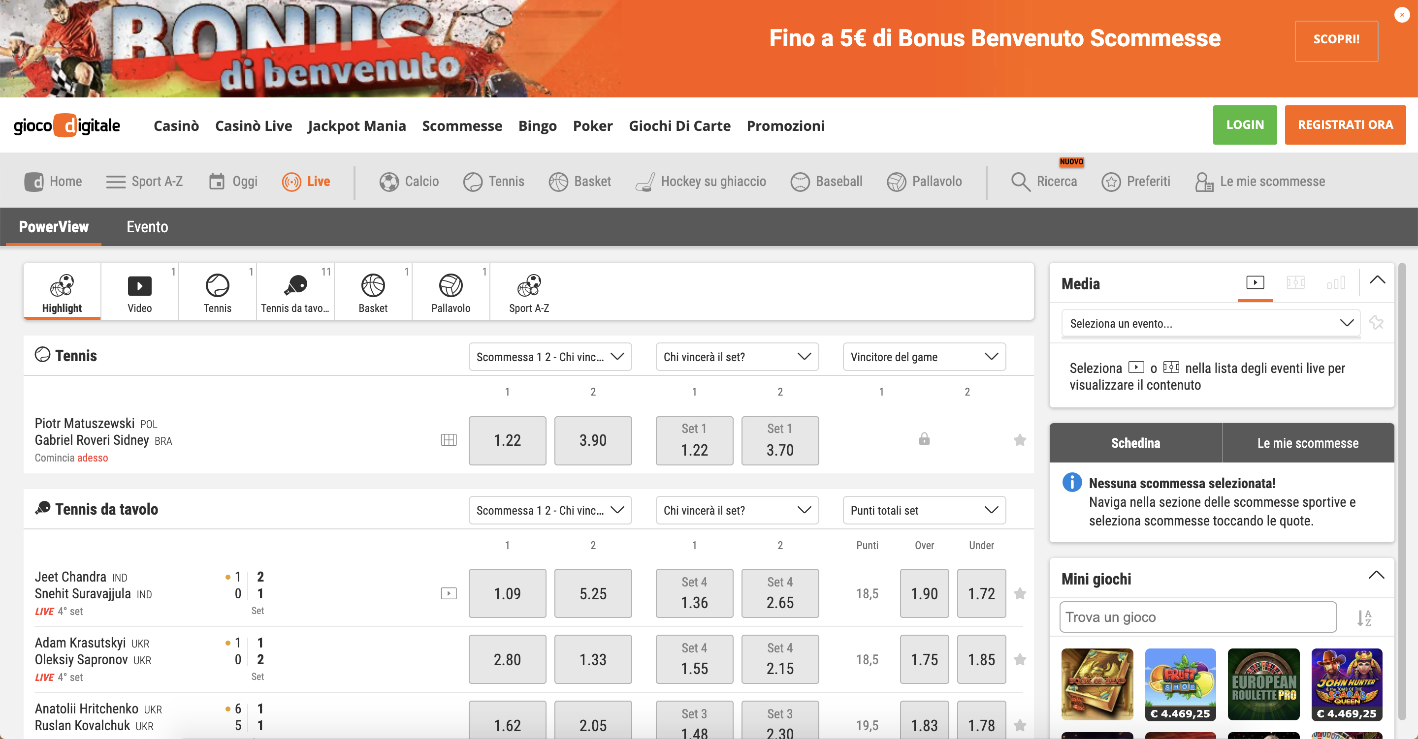Open the Baseball live events

(x=826, y=181)
